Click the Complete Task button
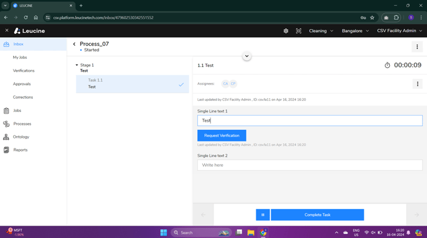 [x=317, y=215]
